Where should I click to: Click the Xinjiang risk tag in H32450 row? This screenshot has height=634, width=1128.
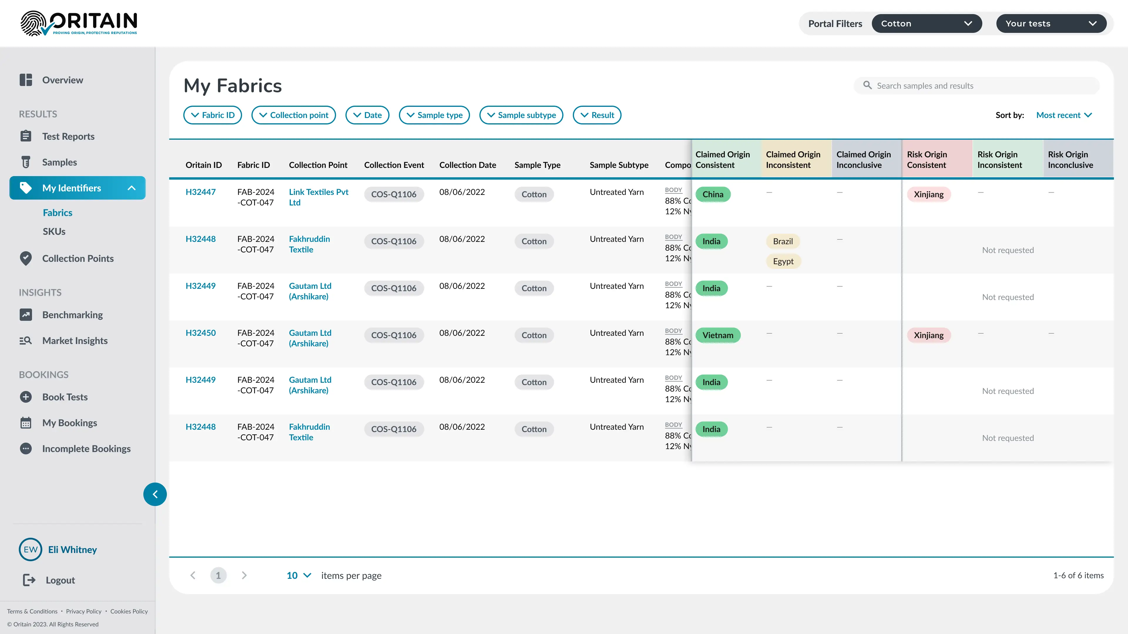click(928, 335)
